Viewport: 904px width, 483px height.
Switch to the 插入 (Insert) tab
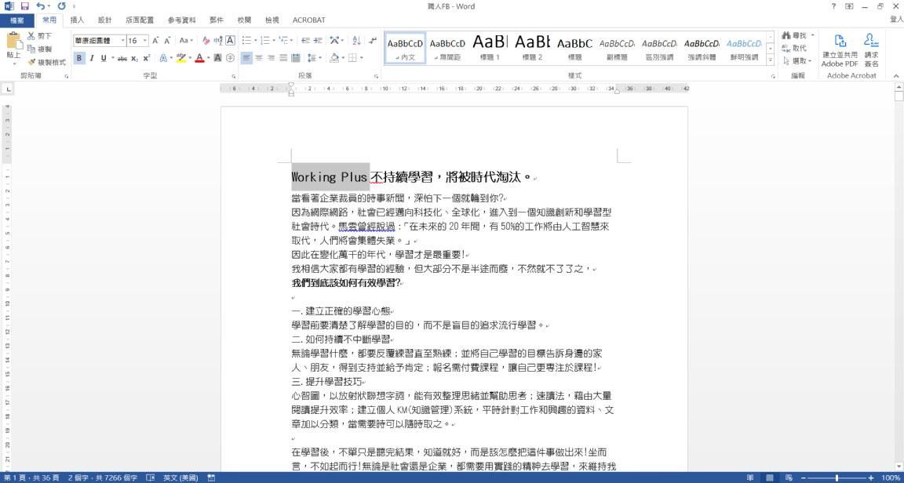click(77, 20)
